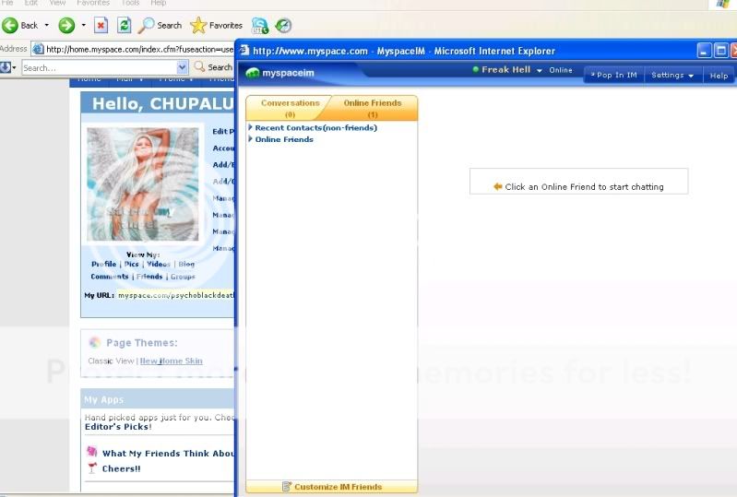The image size is (737, 497).
Task: Click blue download arrow toolbar icon
Action: [6, 67]
